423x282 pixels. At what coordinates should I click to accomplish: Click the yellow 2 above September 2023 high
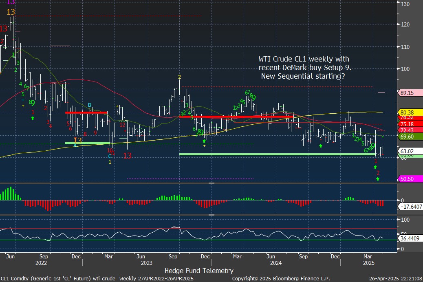click(x=179, y=77)
